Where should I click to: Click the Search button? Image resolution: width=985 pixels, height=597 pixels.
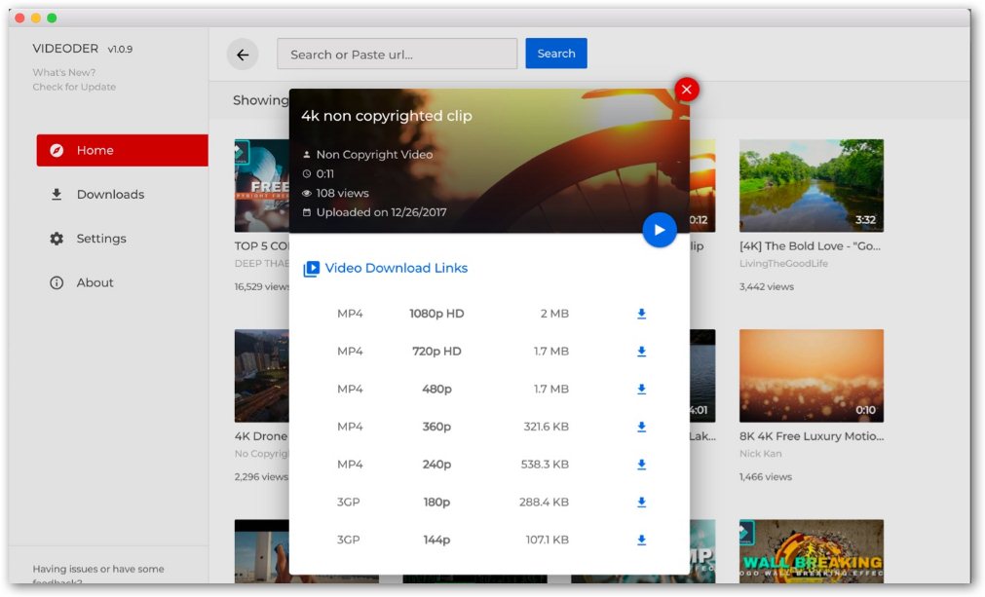(x=556, y=54)
